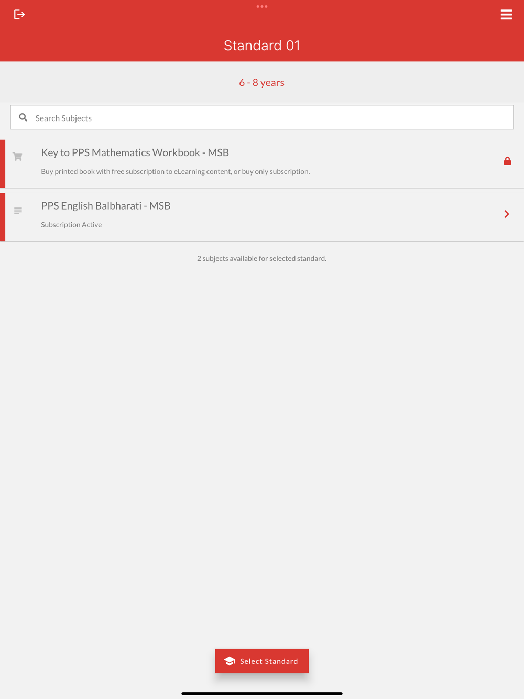
Task: Tap the Standard 01 title
Action: point(262,46)
